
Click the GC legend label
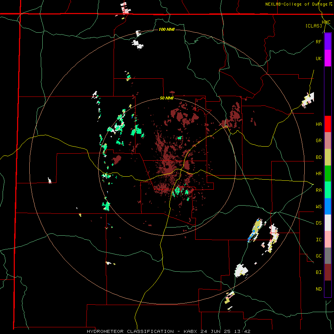(318, 256)
